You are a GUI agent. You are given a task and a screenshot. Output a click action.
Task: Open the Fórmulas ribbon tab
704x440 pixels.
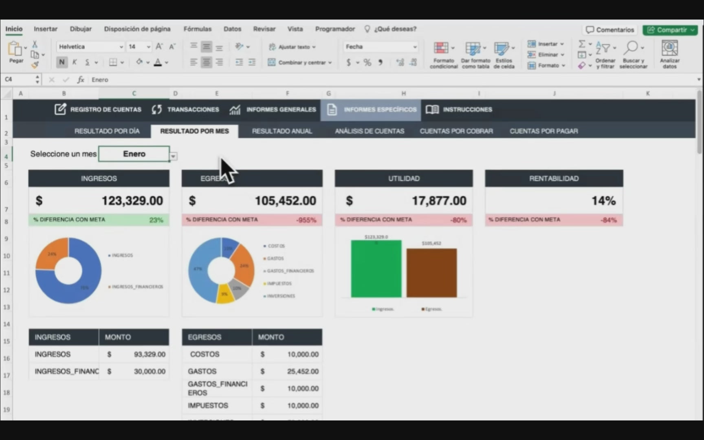[x=197, y=29]
